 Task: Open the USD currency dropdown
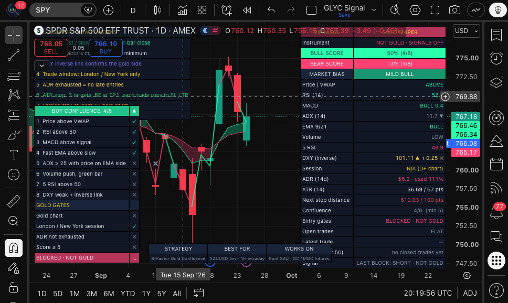(x=467, y=31)
